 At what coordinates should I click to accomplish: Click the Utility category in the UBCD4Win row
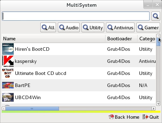point(146,98)
